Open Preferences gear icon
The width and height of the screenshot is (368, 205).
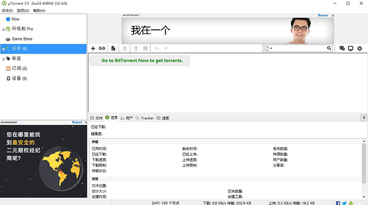coord(359,48)
